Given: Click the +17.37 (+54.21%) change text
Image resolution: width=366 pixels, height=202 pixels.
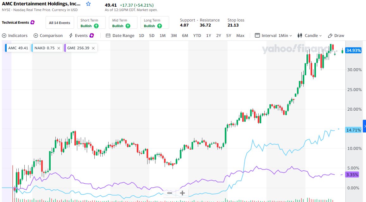Looking at the screenshot, I should [136, 5].
